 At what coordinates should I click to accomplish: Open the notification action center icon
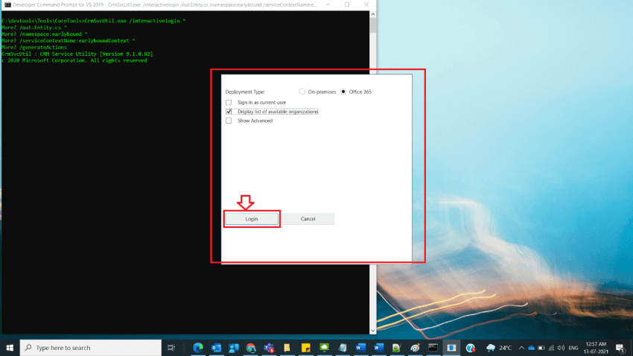620,348
